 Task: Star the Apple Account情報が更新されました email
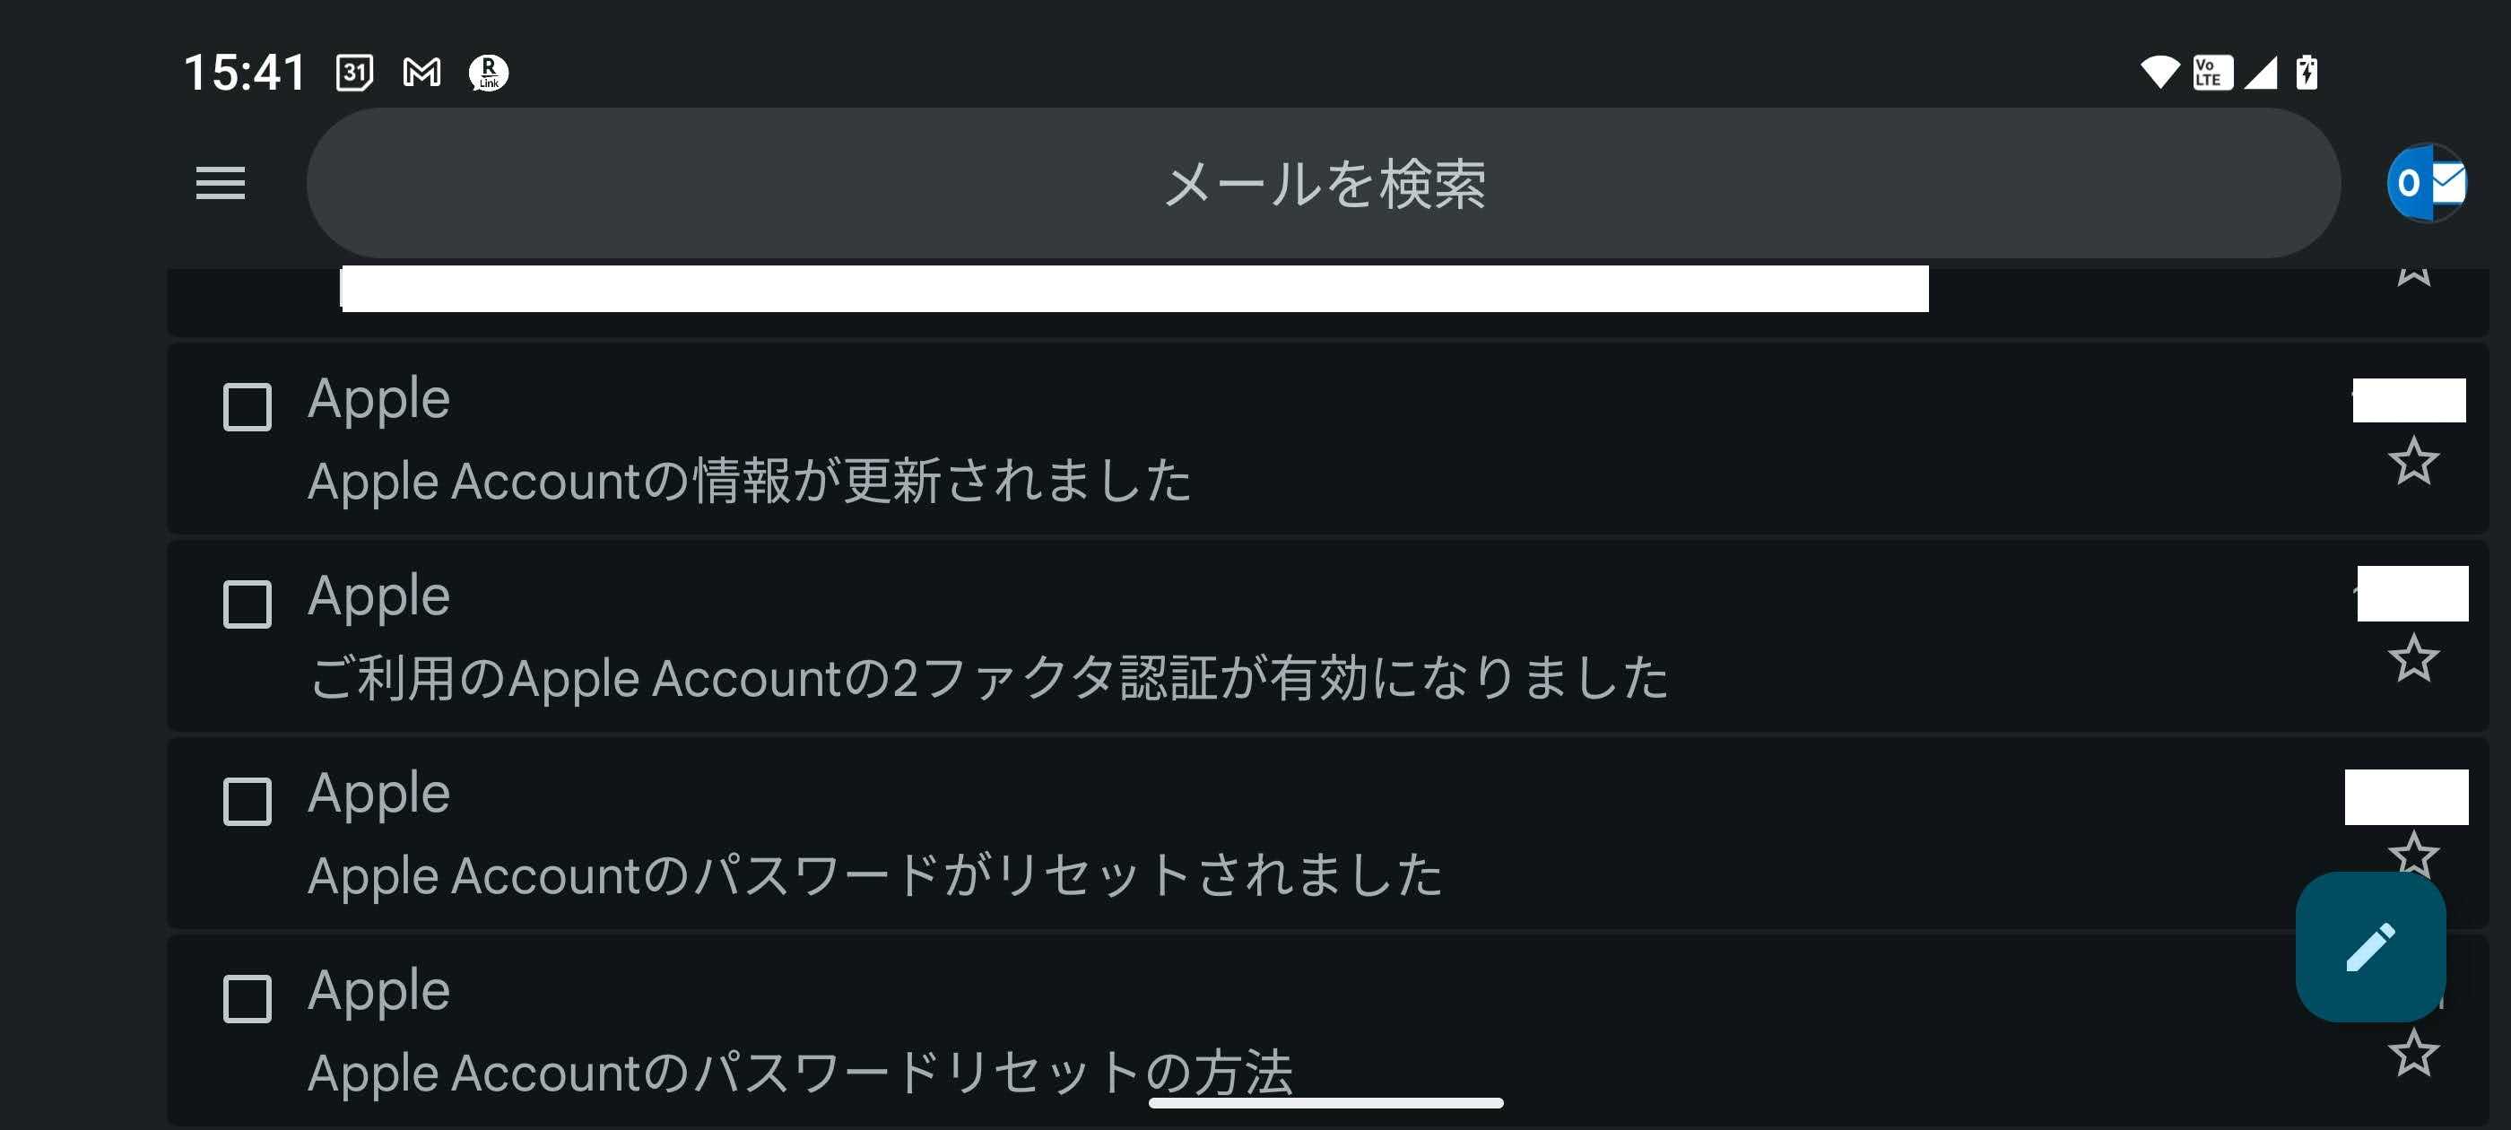[2412, 461]
